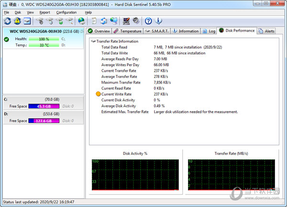
Task: Open the Configuration menu
Action: tap(66, 12)
